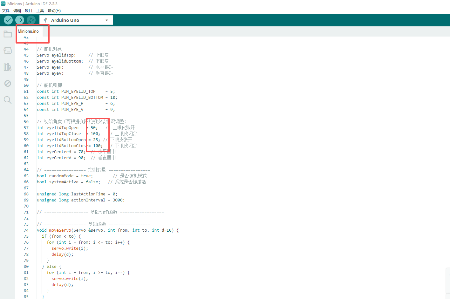Start debugging with the debug icon
450x299 pixels.
pyautogui.click(x=31, y=20)
